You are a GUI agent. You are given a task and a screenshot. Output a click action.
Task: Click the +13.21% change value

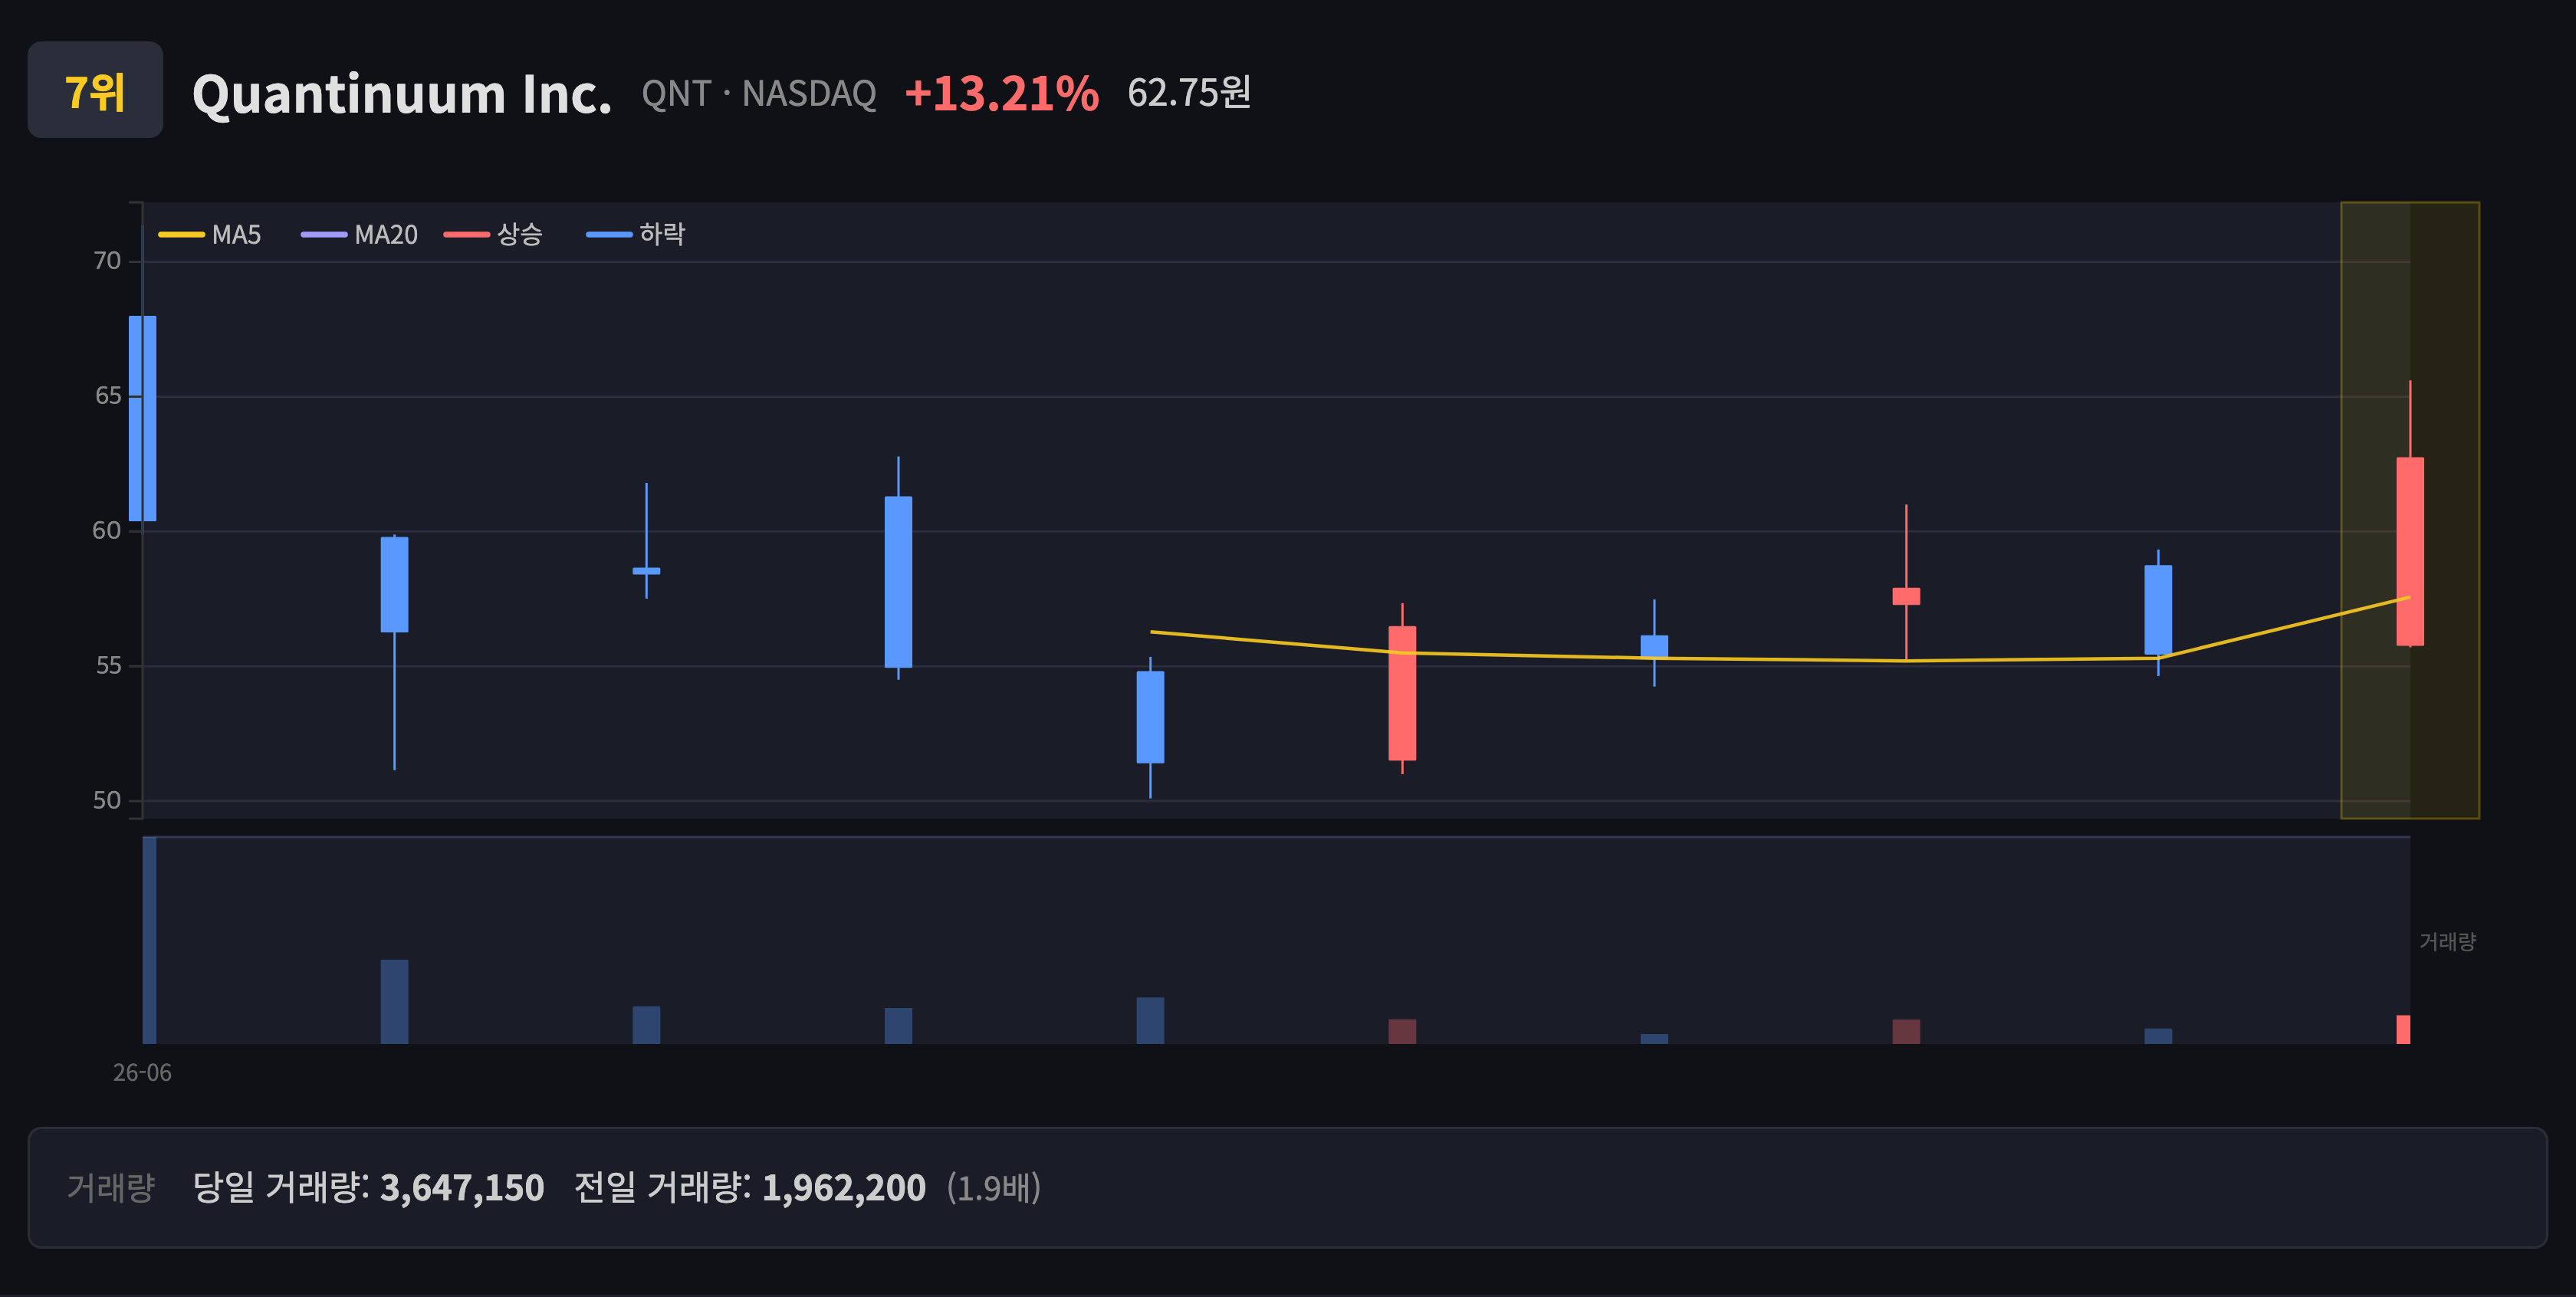click(x=1001, y=94)
